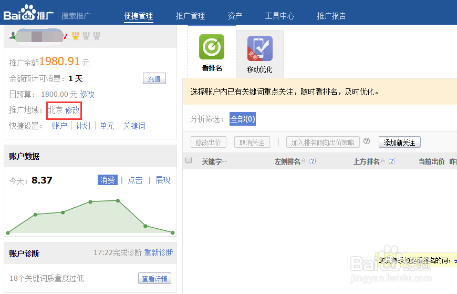The height and width of the screenshot is (294, 457).
Task: Click the 账户诊断 panel heading
Action: pyautogui.click(x=24, y=254)
